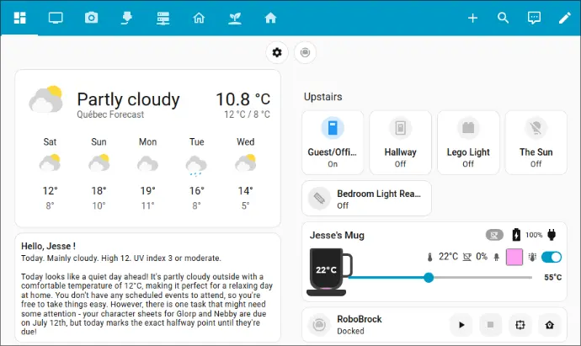Click the robot vacuum chip beside gear
Screen dimensions: 581x346
[304, 52]
